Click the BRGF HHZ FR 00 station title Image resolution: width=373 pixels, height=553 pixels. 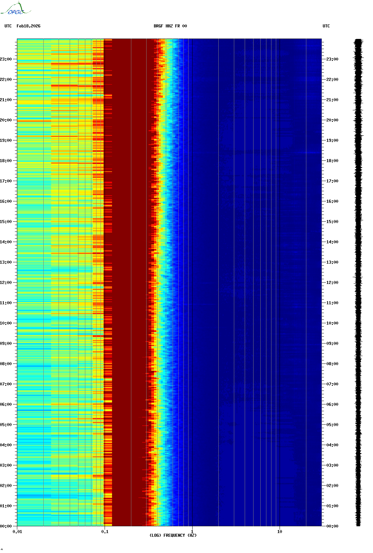(170, 26)
